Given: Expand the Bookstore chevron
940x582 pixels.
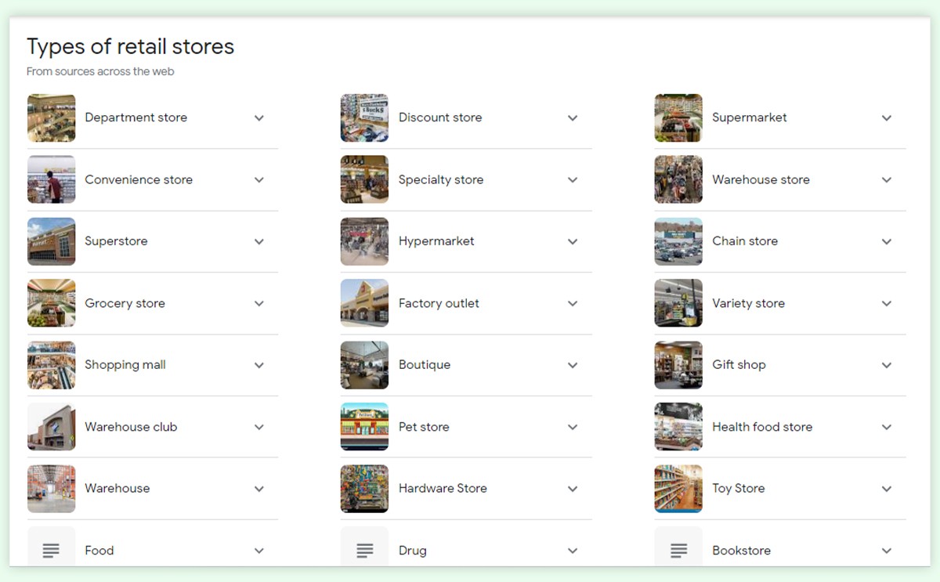Looking at the screenshot, I should [x=887, y=551].
